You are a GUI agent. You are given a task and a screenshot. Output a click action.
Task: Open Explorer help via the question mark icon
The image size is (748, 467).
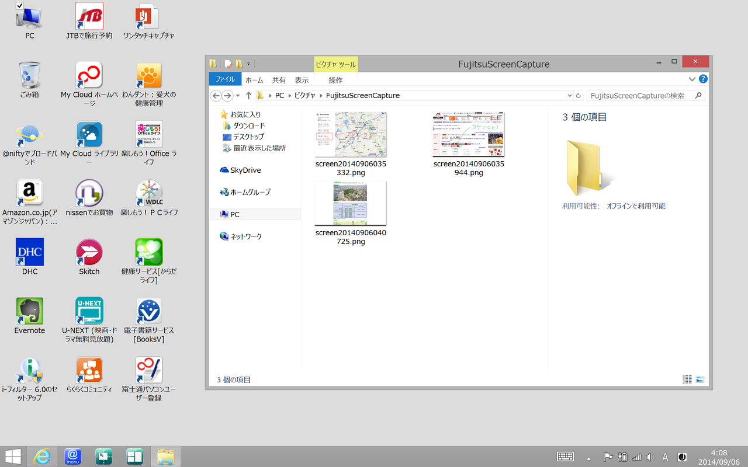click(702, 79)
